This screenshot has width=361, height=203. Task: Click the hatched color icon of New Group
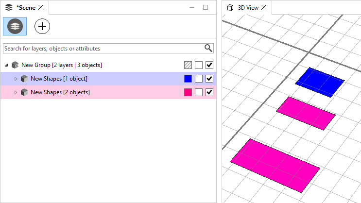tap(188, 65)
